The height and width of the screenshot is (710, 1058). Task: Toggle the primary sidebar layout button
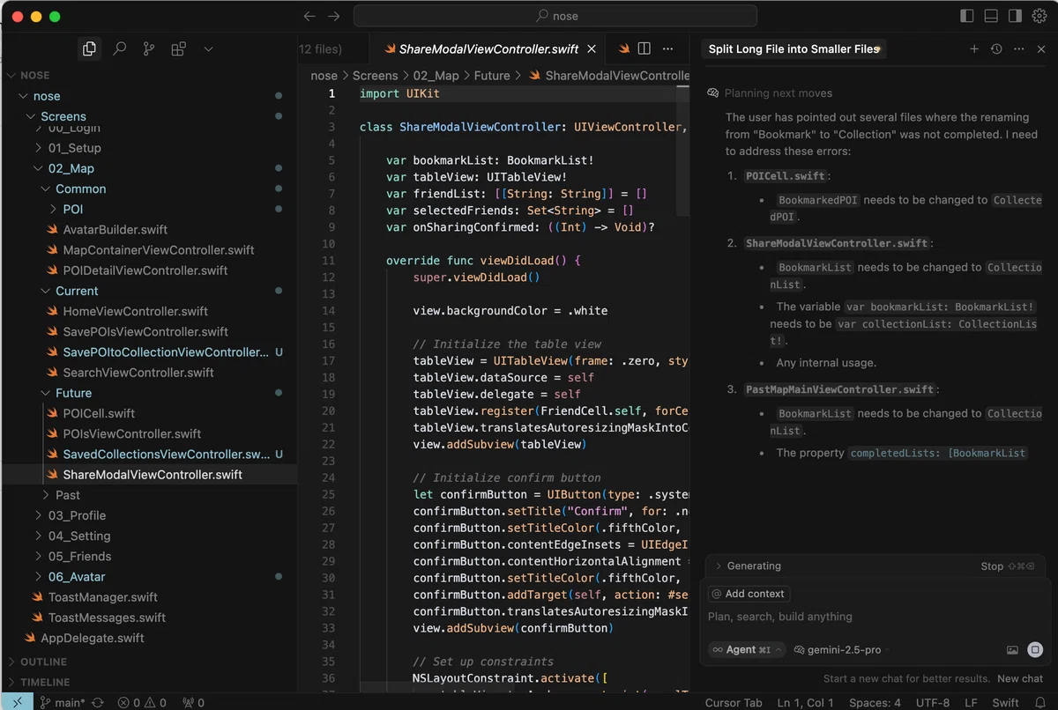[967, 16]
